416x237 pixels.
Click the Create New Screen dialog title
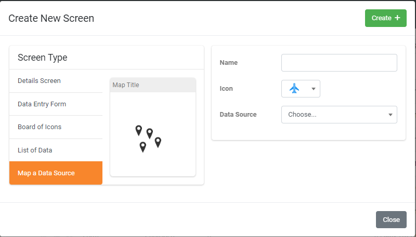tap(51, 18)
